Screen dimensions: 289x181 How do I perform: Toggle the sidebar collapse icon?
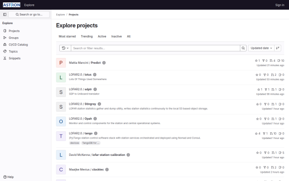coord(5,14)
